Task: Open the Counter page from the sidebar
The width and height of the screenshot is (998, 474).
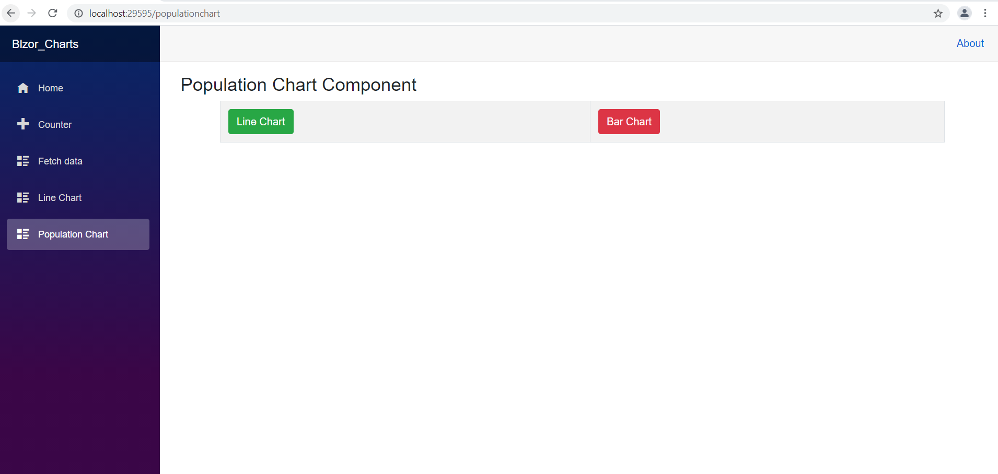Action: (55, 124)
